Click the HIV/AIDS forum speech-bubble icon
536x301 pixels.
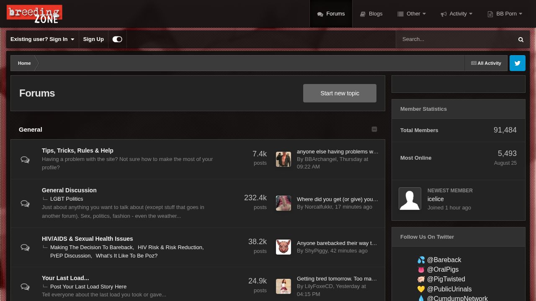pyautogui.click(x=25, y=247)
